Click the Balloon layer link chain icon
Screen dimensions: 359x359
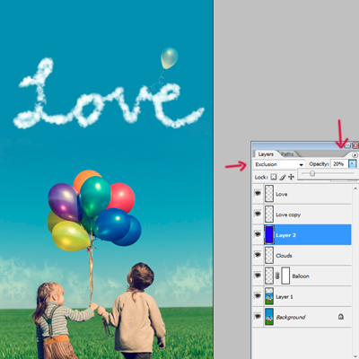click(277, 276)
